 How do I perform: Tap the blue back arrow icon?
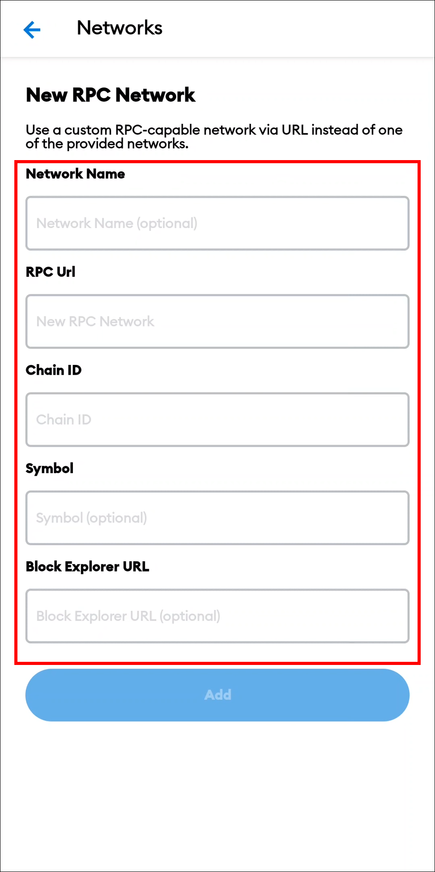[32, 30]
